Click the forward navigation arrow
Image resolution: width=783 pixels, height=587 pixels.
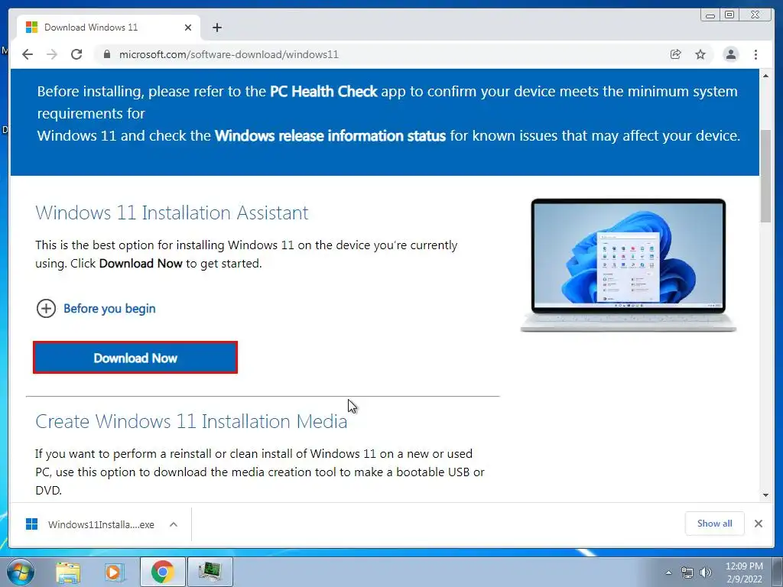pos(52,54)
